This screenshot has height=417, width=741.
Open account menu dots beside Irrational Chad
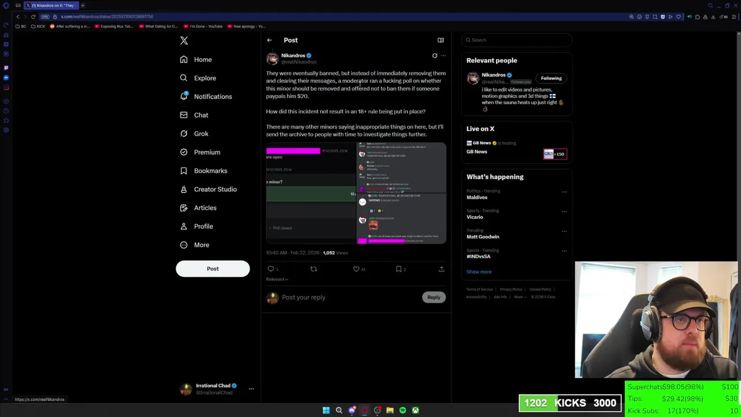coord(251,389)
